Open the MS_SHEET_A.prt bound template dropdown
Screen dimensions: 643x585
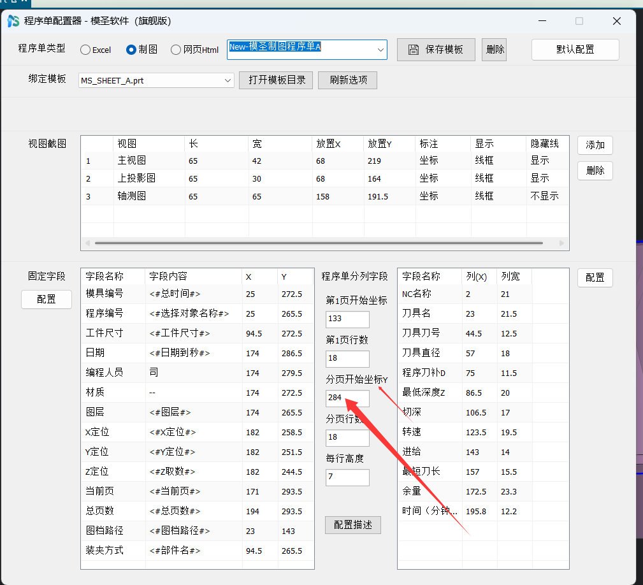[228, 80]
